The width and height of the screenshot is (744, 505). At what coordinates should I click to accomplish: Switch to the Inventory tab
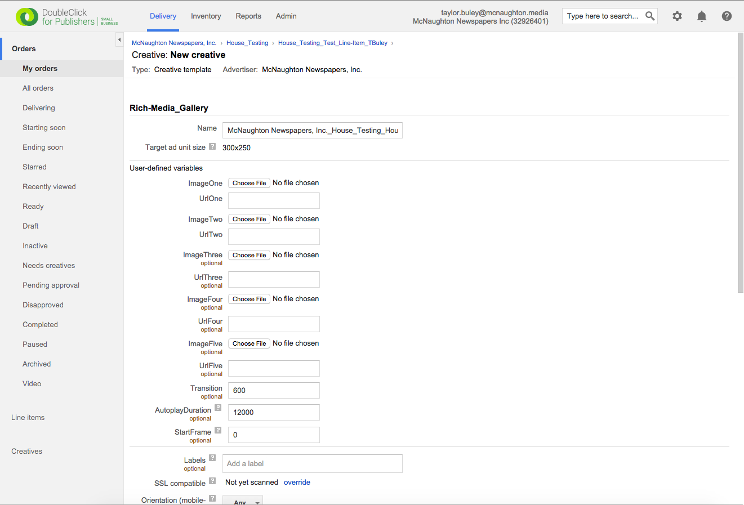click(206, 16)
